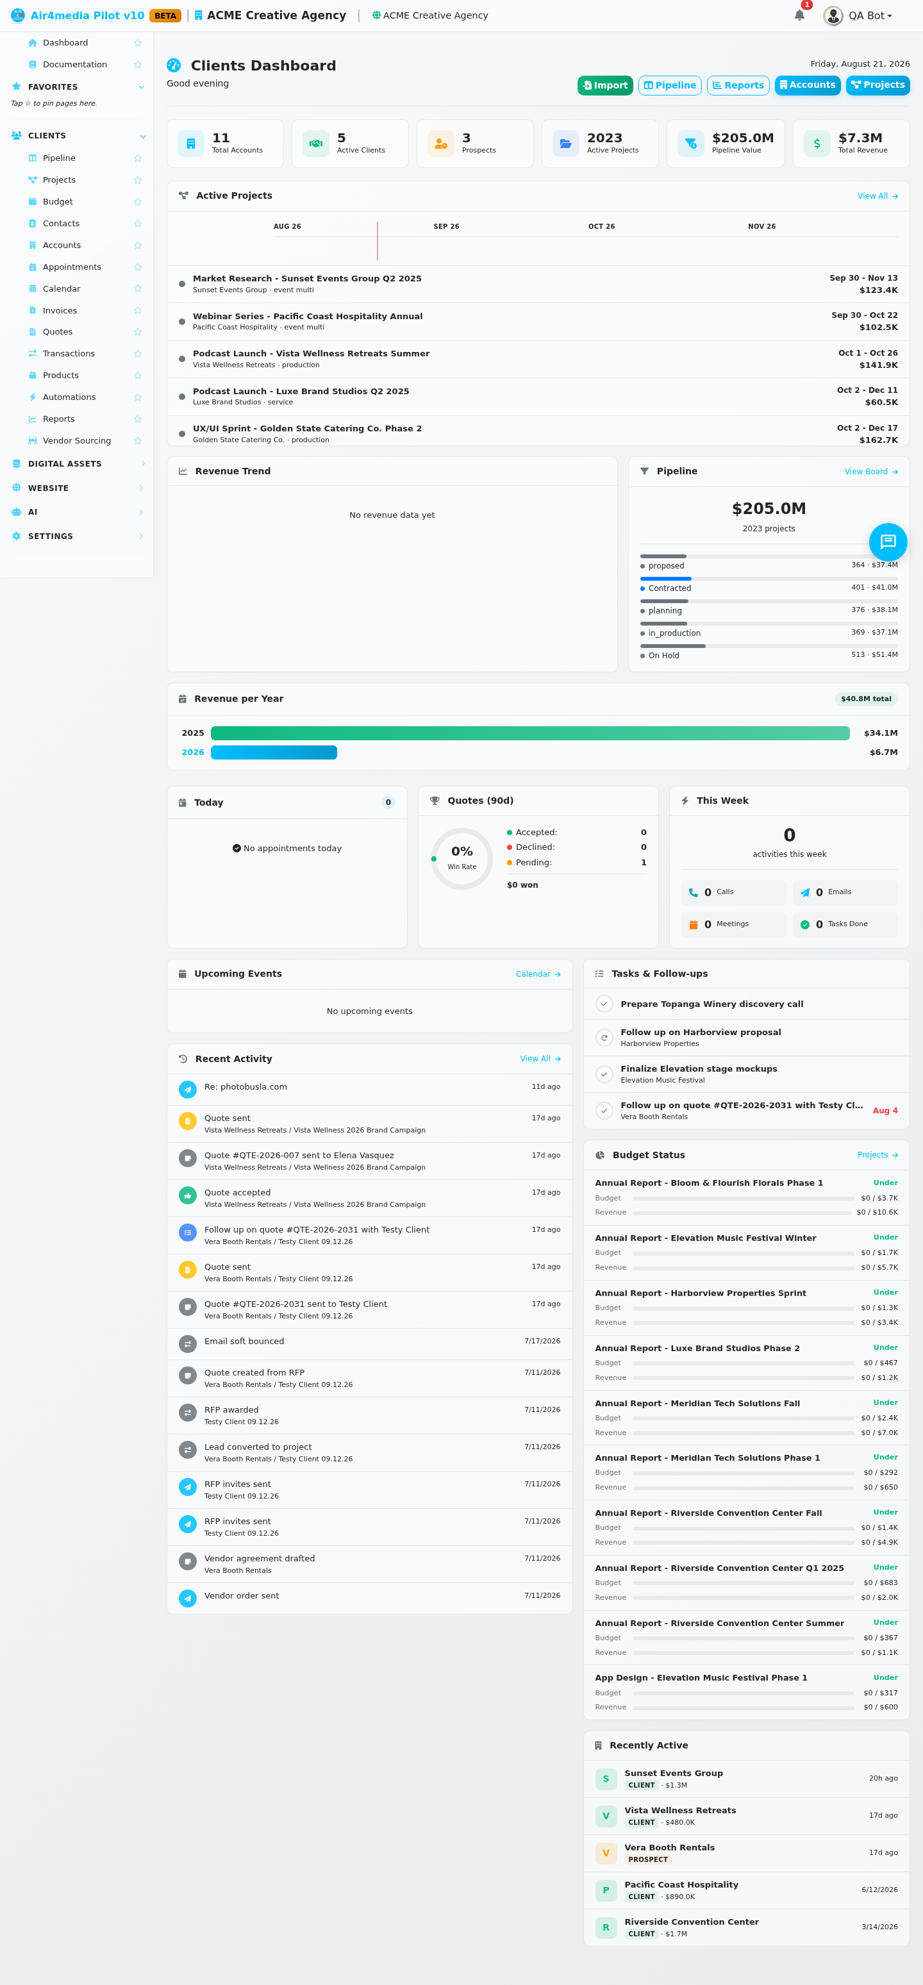Expand the AI sidebar section
The width and height of the screenshot is (923, 1985).
(x=141, y=512)
